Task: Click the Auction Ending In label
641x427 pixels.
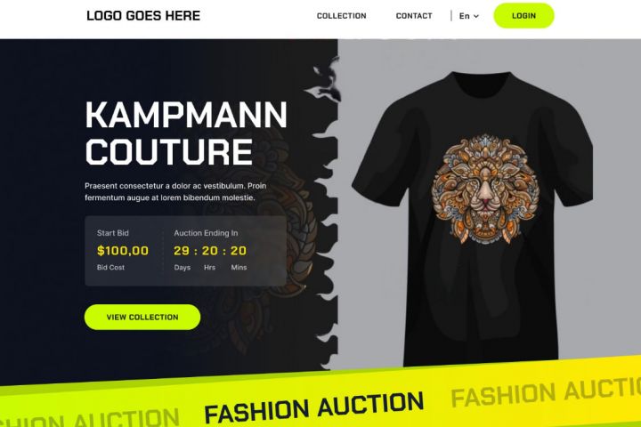Action: click(206, 233)
